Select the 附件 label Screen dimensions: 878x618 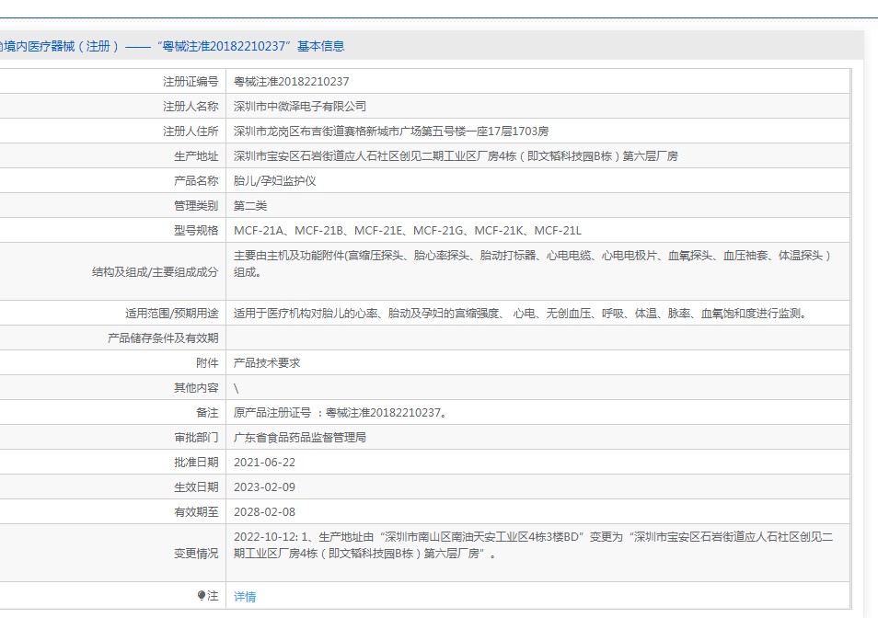pos(207,363)
